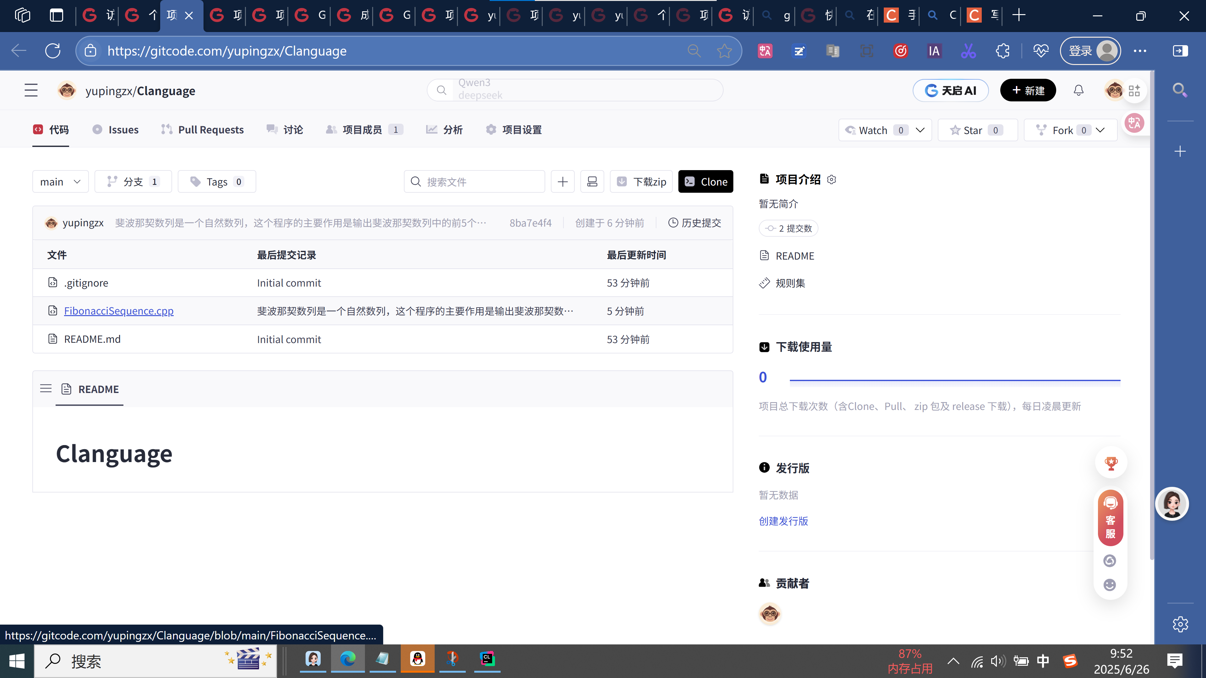Image resolution: width=1206 pixels, height=678 pixels.
Task: View 历史提交 with the clock icon
Action: pos(694,223)
